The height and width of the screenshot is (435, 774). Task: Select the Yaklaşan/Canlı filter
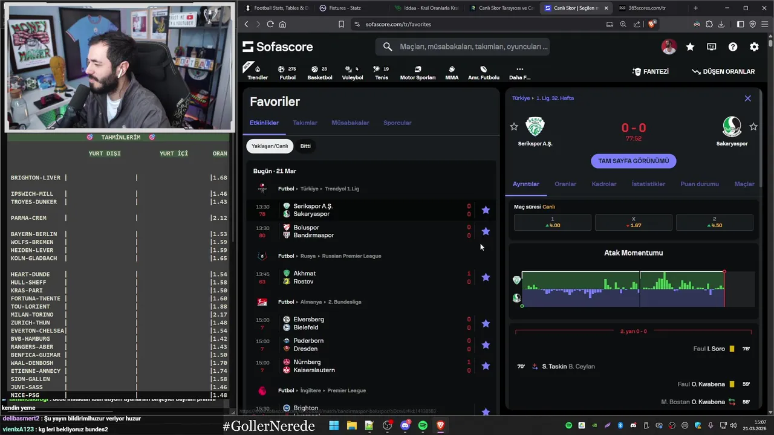pyautogui.click(x=270, y=146)
